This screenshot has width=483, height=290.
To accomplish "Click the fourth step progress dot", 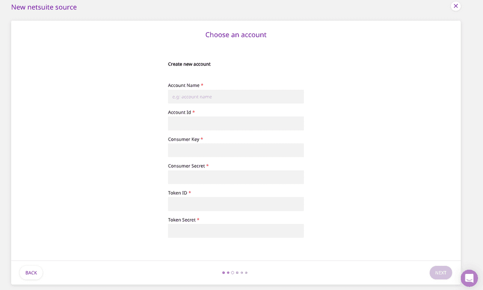I will pyautogui.click(x=237, y=273).
